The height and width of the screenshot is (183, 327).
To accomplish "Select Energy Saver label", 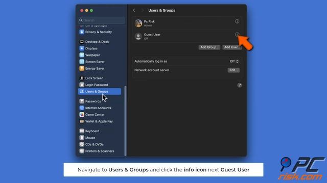I will (x=95, y=68).
